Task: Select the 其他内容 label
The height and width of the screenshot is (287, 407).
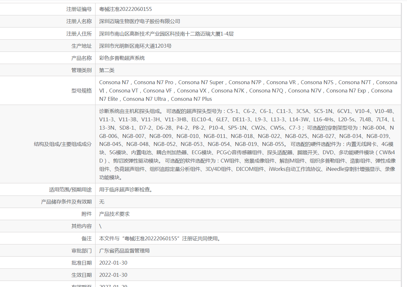Action: (x=81, y=226)
